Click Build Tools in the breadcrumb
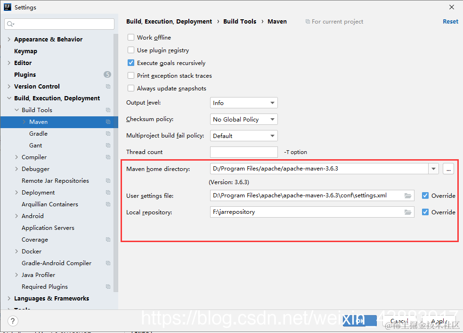This screenshot has height=333, width=463. pos(240,22)
